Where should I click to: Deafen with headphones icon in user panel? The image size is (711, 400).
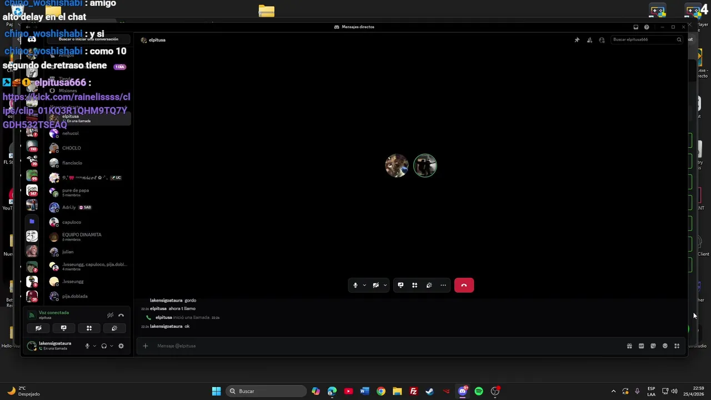[104, 346]
